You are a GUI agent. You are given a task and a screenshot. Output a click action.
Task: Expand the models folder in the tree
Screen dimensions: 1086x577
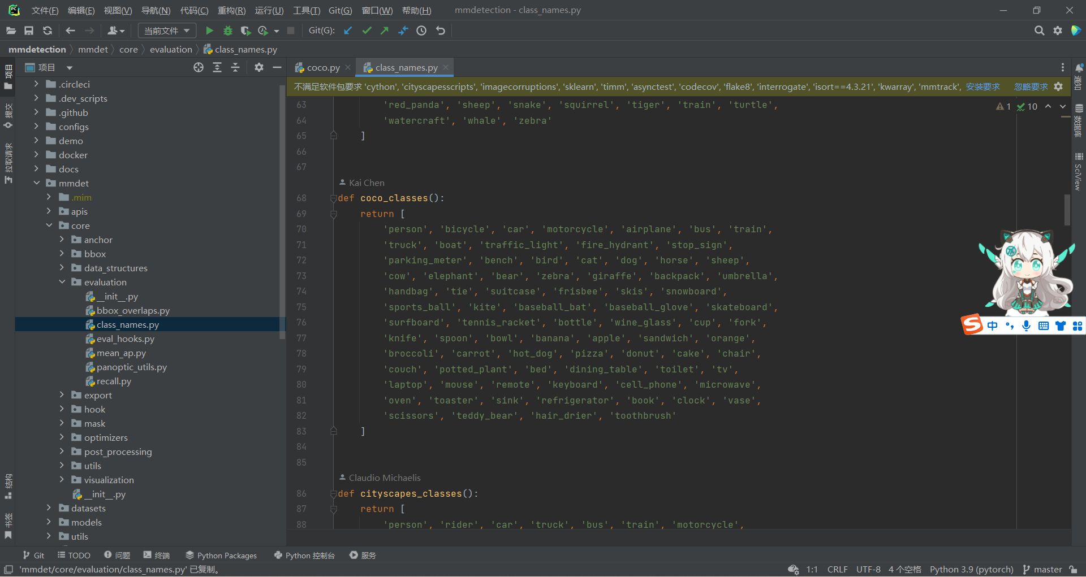pos(49,522)
